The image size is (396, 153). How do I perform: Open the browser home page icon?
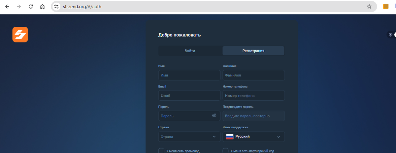42,7
